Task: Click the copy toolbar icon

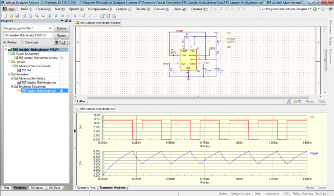Action: (62, 16)
